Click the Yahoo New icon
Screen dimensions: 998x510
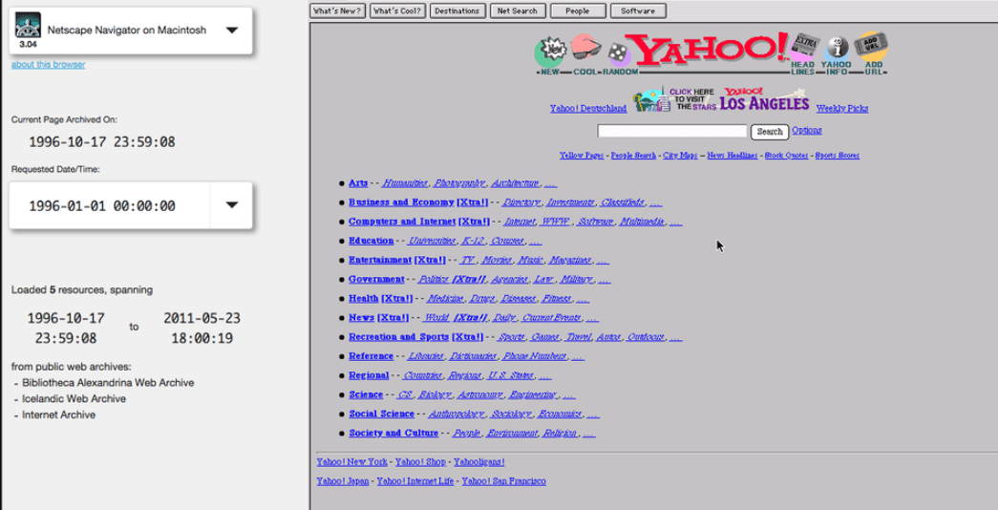(x=549, y=54)
